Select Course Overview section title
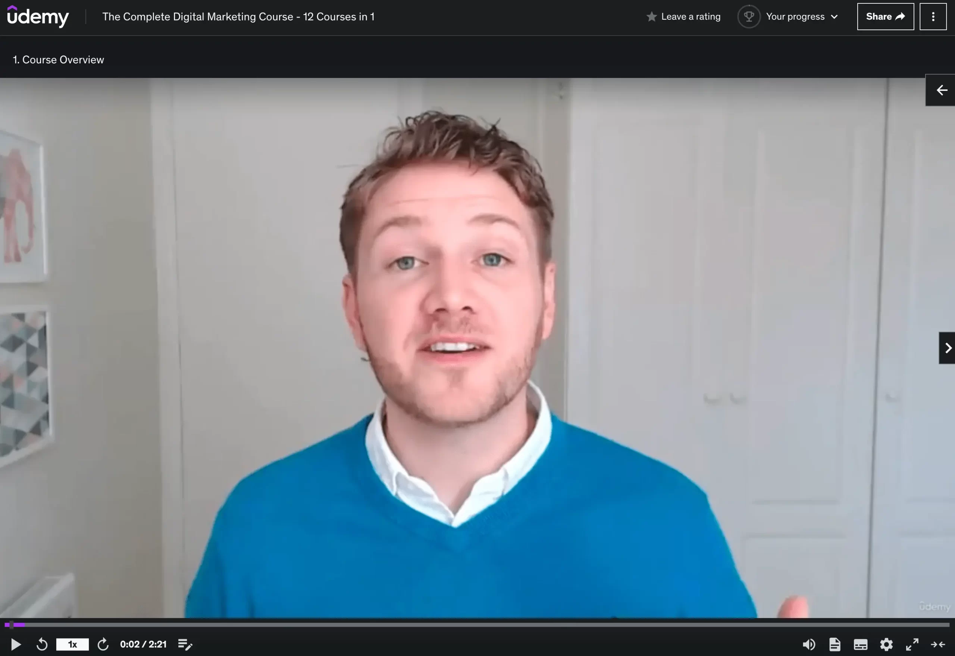This screenshot has height=656, width=955. [x=58, y=59]
